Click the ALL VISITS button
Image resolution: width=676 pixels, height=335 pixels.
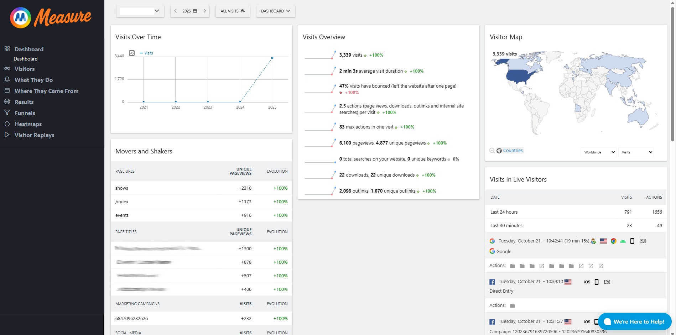point(233,11)
